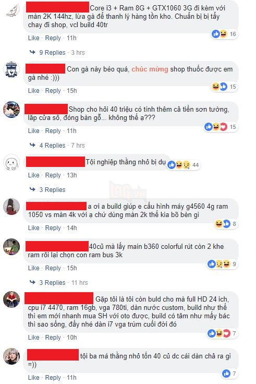The image size is (256, 384).
Task: Expand the 4 Replies thread
Action: tap(52, 145)
